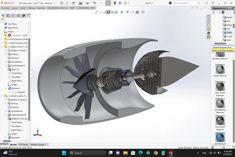Viewport: 235px width, 157px height.
Task: Open the Insert menu
Action: pos(35,3)
